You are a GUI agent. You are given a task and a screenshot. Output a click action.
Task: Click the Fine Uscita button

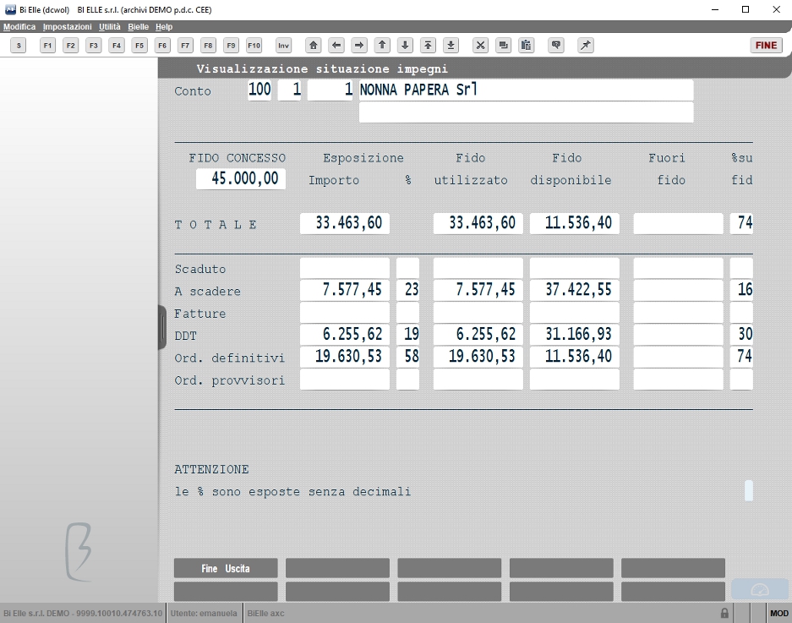point(226,568)
